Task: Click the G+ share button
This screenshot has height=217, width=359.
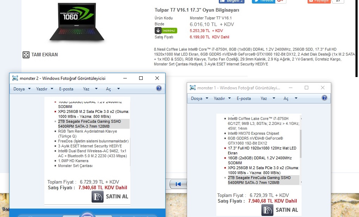Action: [281, 1]
